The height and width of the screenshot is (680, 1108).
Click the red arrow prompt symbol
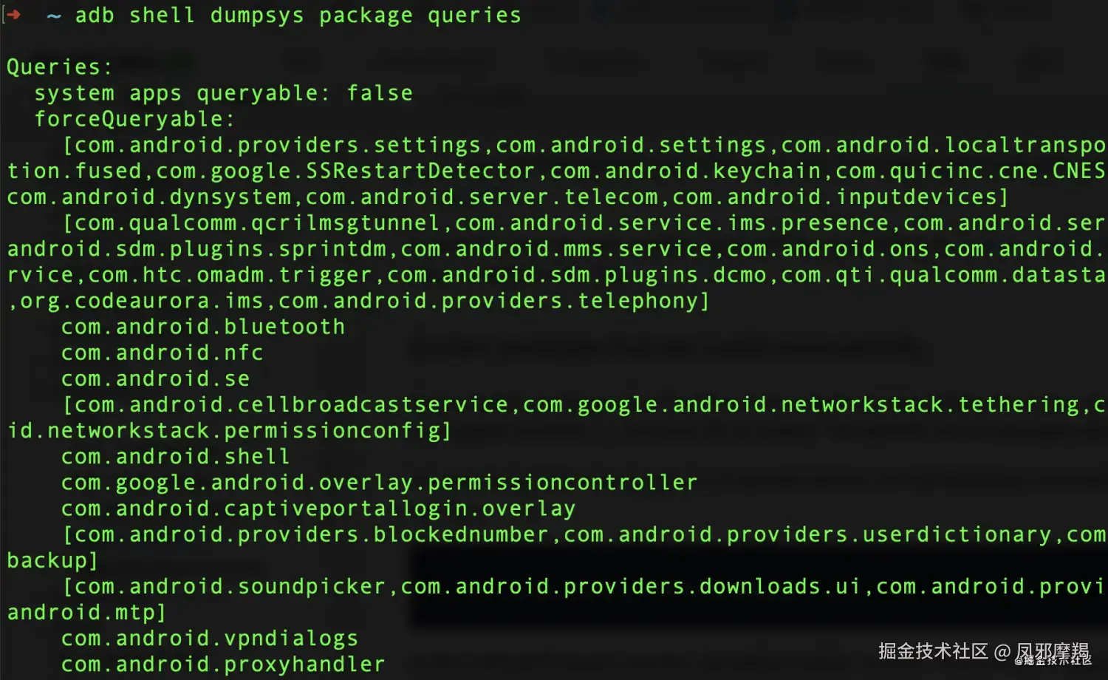13,15
